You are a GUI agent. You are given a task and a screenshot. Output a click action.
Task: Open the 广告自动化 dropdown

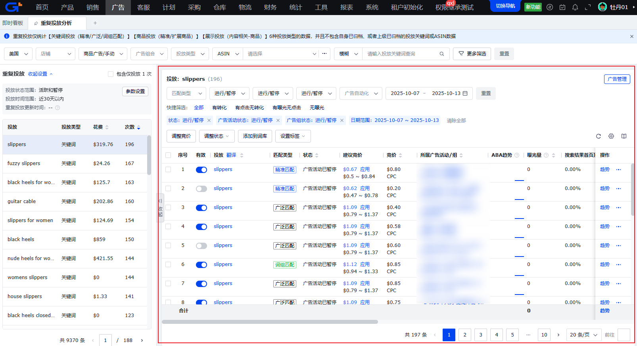click(x=361, y=93)
